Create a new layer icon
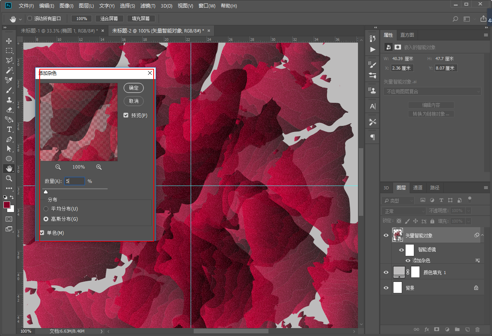This screenshot has width=492, height=336. pos(467,330)
